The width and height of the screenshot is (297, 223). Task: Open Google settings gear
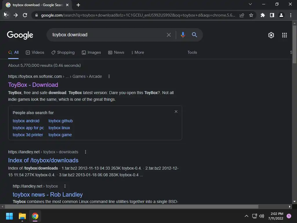pyautogui.click(x=271, y=35)
